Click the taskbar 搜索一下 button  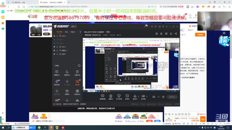point(32,127)
